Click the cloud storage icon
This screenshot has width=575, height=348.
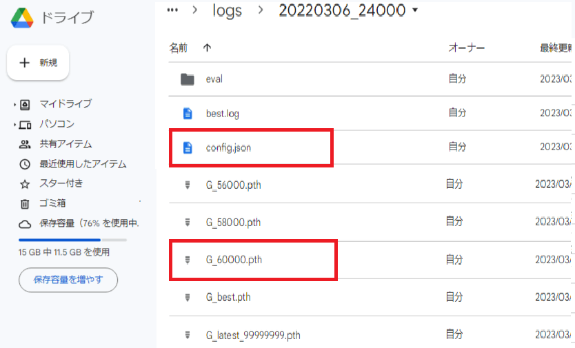click(25, 224)
